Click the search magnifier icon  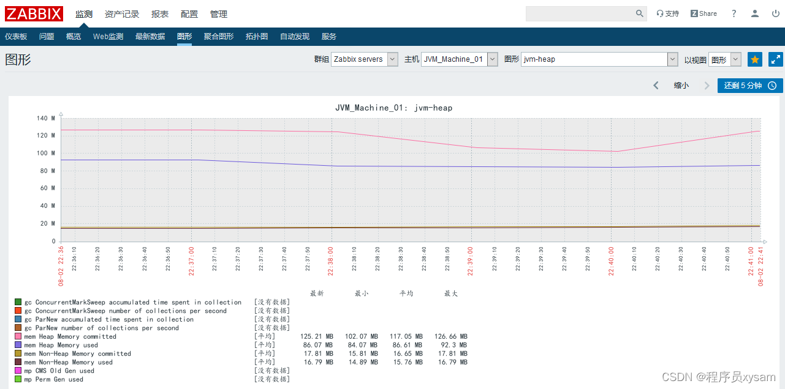640,13
